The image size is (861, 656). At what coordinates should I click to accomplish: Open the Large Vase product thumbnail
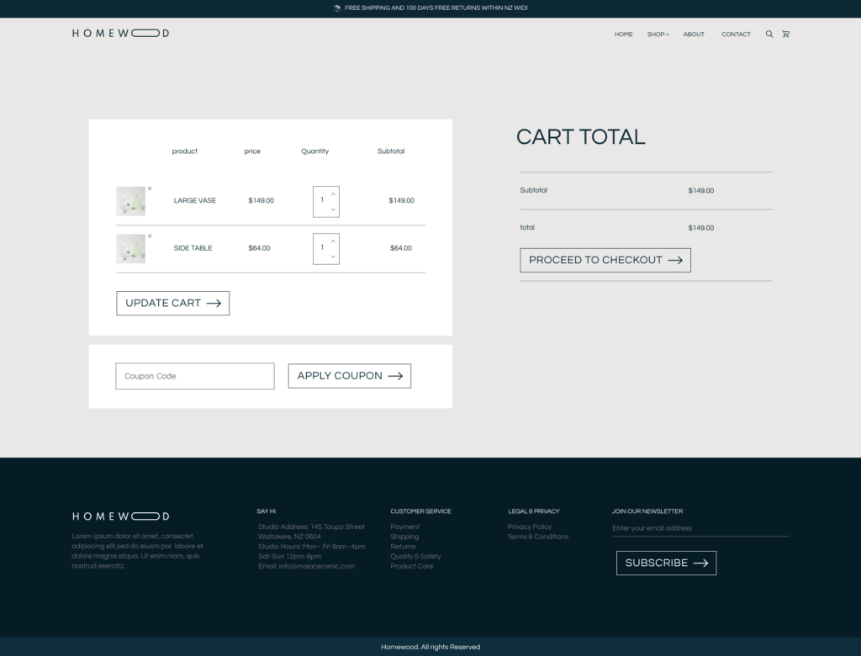click(130, 201)
